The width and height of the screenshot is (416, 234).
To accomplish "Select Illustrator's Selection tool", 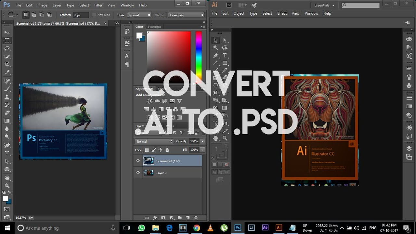I will click(x=215, y=40).
